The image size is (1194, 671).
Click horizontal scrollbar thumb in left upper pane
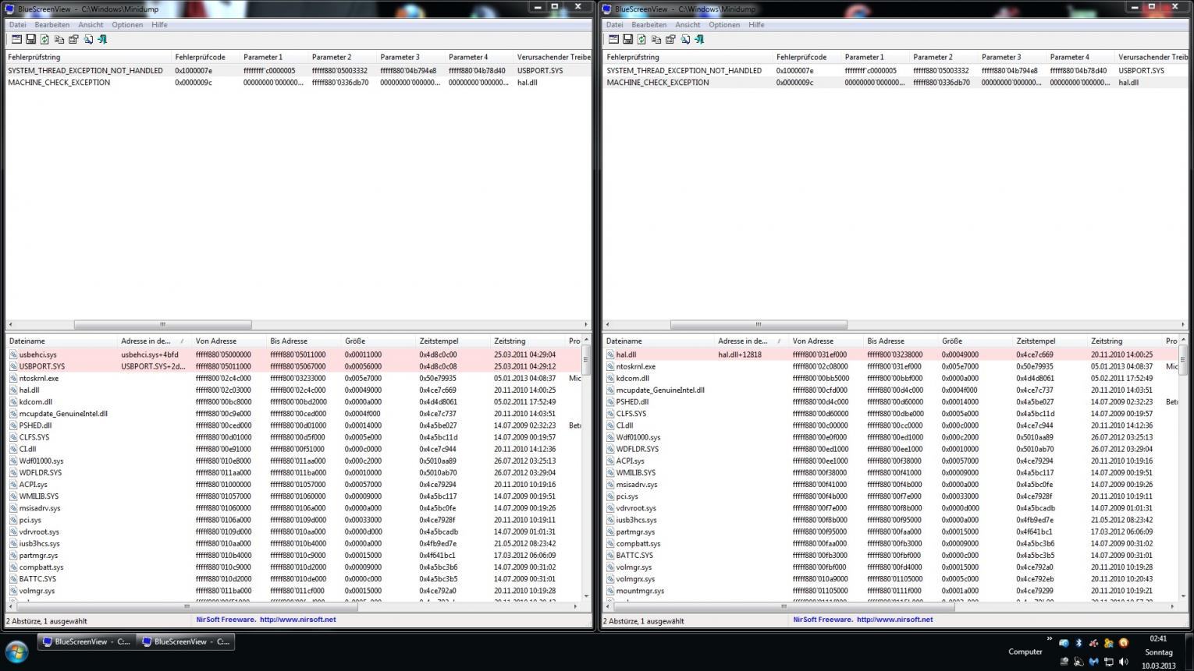coord(162,324)
